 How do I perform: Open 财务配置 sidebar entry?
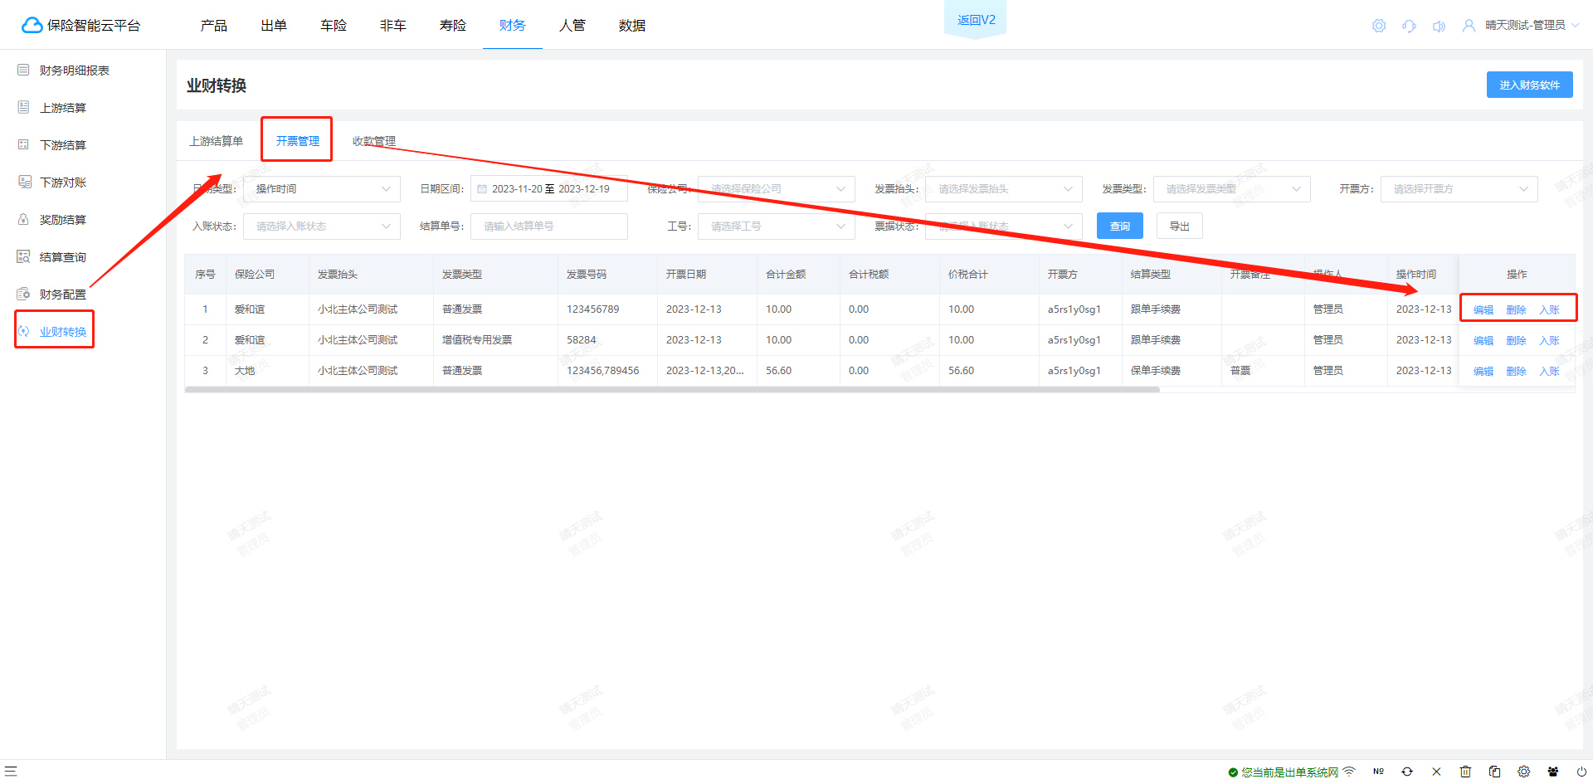(x=63, y=295)
